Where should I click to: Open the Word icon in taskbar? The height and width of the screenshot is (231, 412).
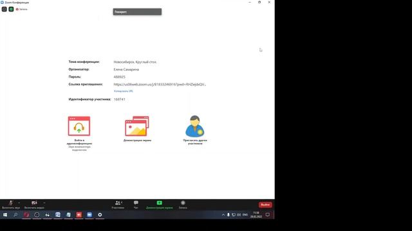point(58,215)
